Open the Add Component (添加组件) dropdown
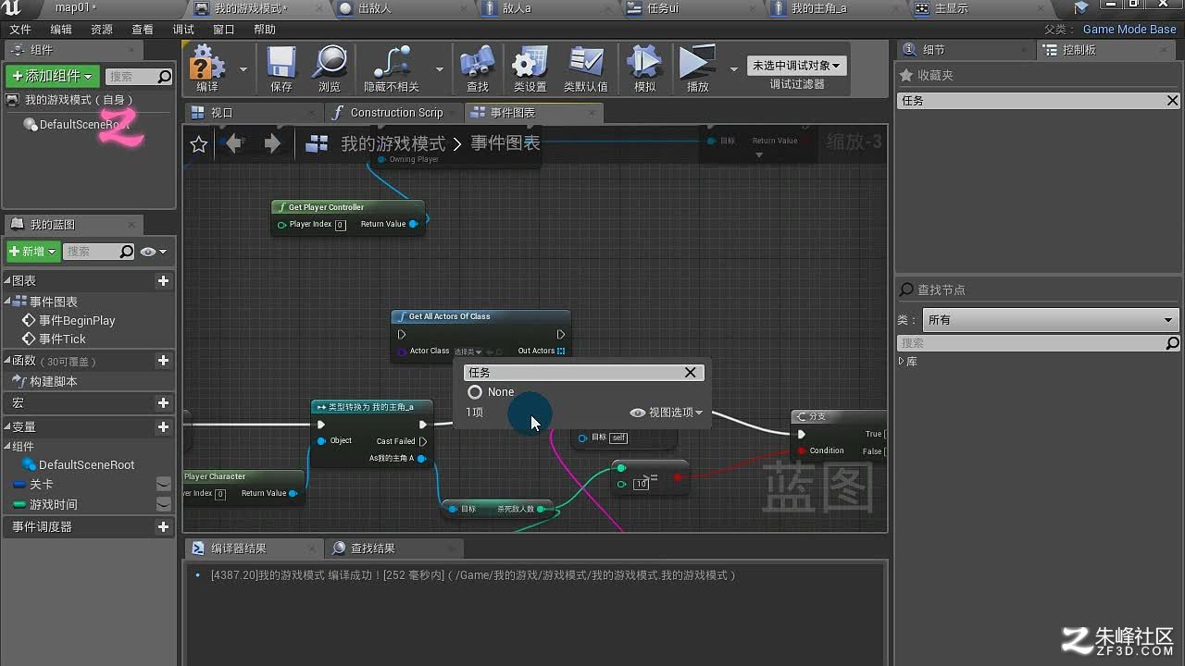1185x666 pixels. point(52,76)
